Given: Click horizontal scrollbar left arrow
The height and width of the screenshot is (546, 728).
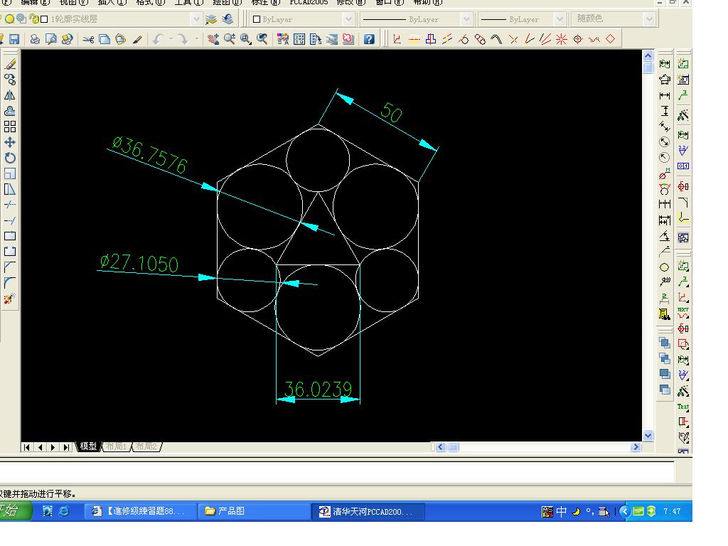Looking at the screenshot, I should pos(441,446).
